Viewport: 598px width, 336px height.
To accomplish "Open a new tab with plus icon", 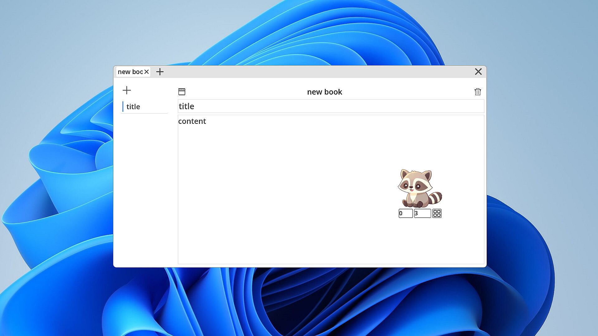I will coord(160,72).
